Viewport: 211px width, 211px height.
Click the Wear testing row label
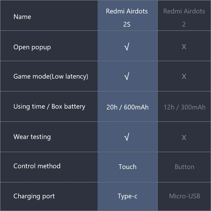pos(32,137)
